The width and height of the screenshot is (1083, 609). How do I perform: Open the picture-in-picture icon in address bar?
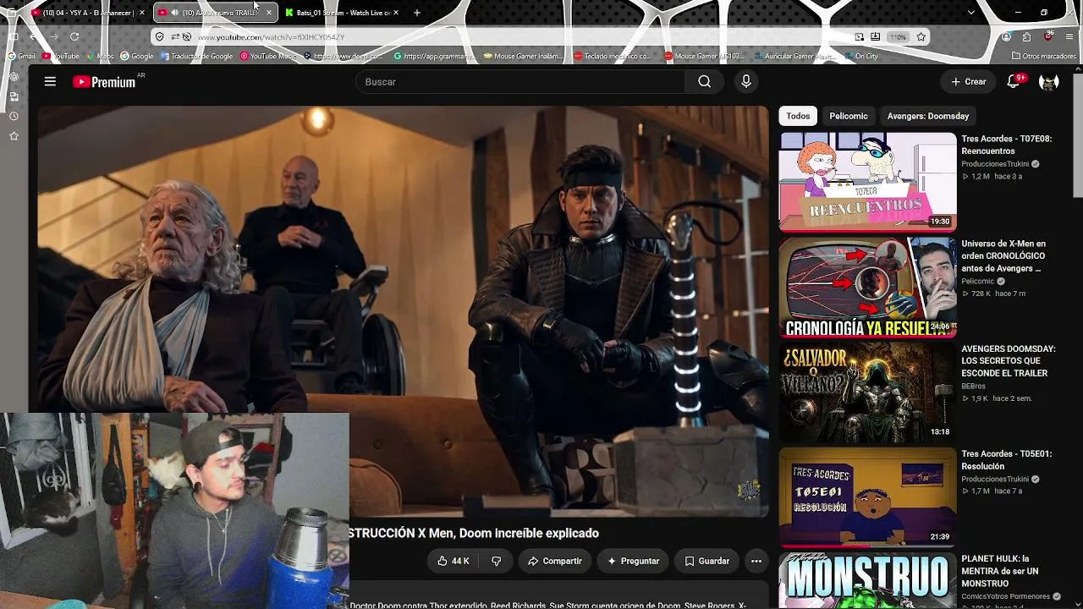click(860, 36)
